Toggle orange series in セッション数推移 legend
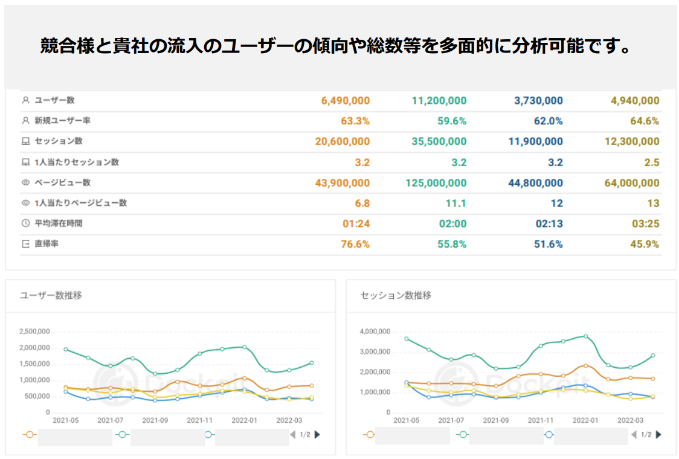679x459 pixels. (x=368, y=434)
